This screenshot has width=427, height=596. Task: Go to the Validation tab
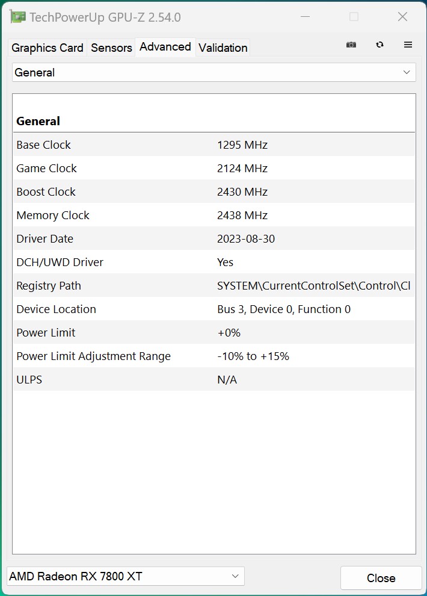(223, 48)
